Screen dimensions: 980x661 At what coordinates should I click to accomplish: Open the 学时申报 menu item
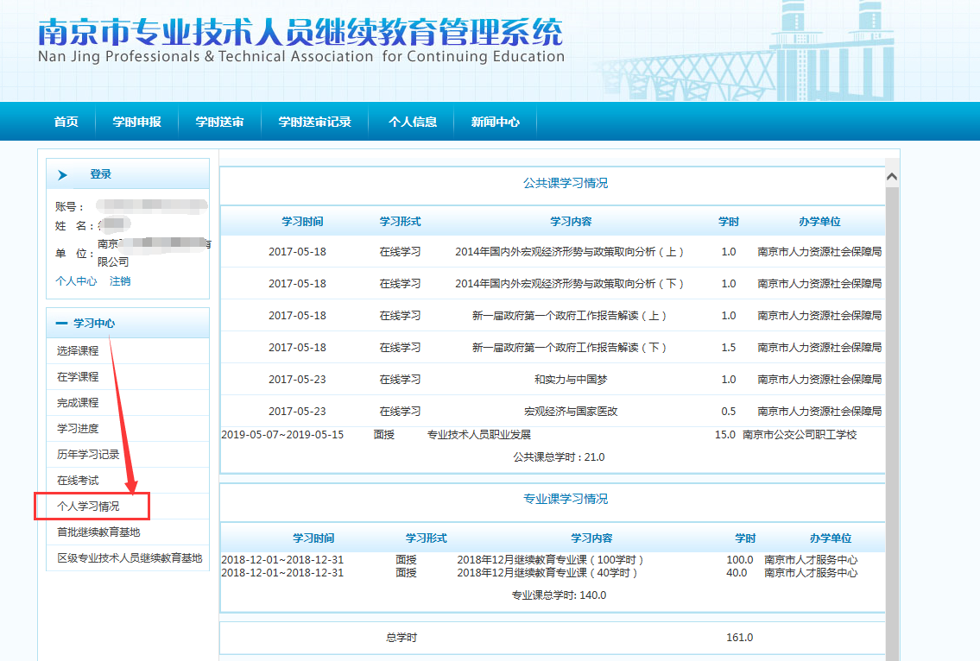pos(136,122)
